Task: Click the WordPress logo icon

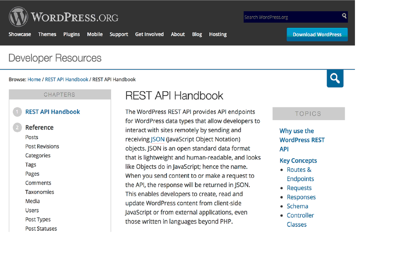Action: pos(18,17)
